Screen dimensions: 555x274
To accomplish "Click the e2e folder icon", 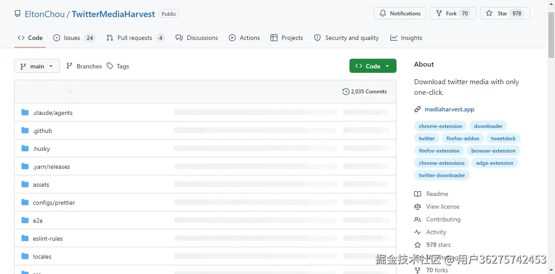I will tap(25, 221).
